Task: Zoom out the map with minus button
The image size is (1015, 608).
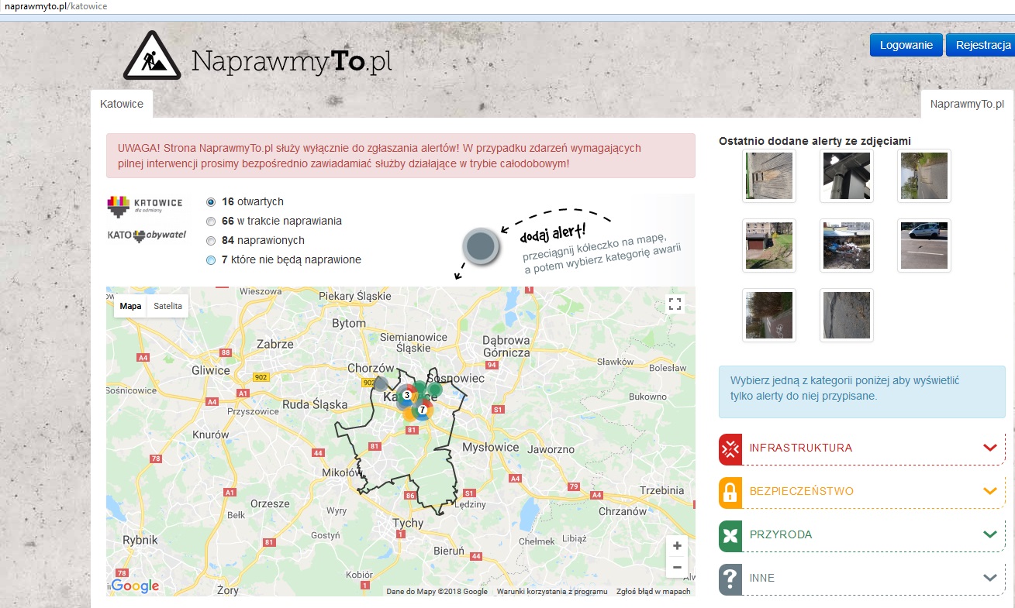Action: click(677, 567)
